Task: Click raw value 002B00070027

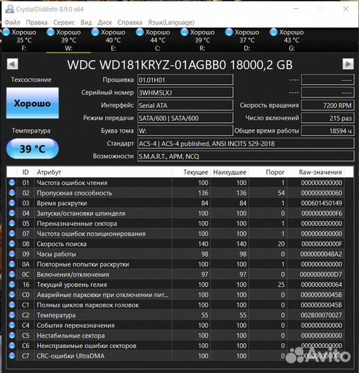Action: coord(321,315)
